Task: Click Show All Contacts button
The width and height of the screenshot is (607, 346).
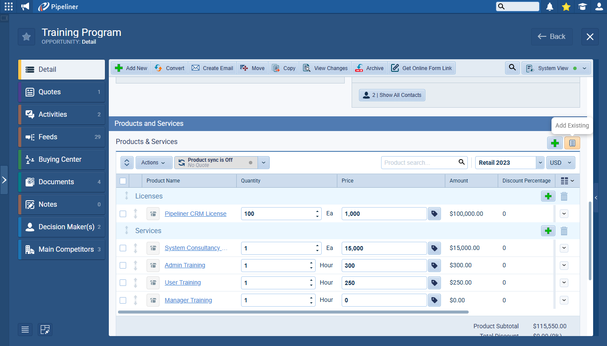Action: [x=392, y=95]
